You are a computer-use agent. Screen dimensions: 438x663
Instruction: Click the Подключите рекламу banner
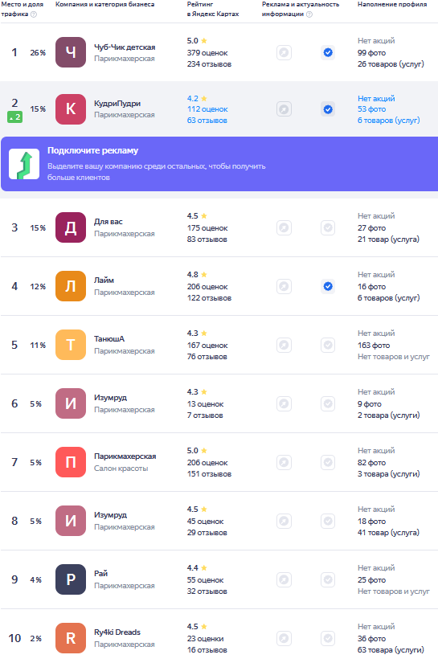point(219,164)
